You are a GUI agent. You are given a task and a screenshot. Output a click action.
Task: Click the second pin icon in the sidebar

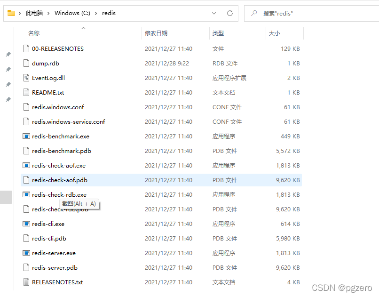(x=8, y=69)
